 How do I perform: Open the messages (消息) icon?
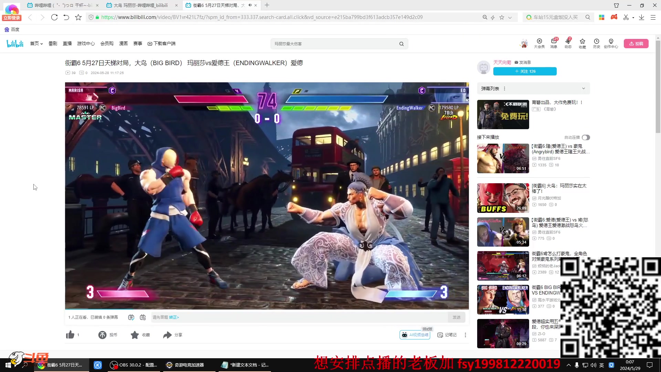(554, 42)
